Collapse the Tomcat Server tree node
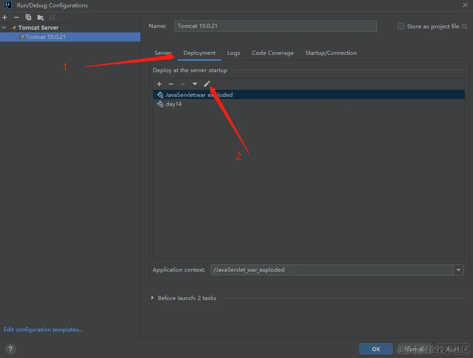473x358 pixels. 4,27
